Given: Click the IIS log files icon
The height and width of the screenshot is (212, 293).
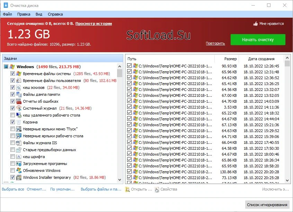Looking at the screenshot, I should [x=19, y=142].
